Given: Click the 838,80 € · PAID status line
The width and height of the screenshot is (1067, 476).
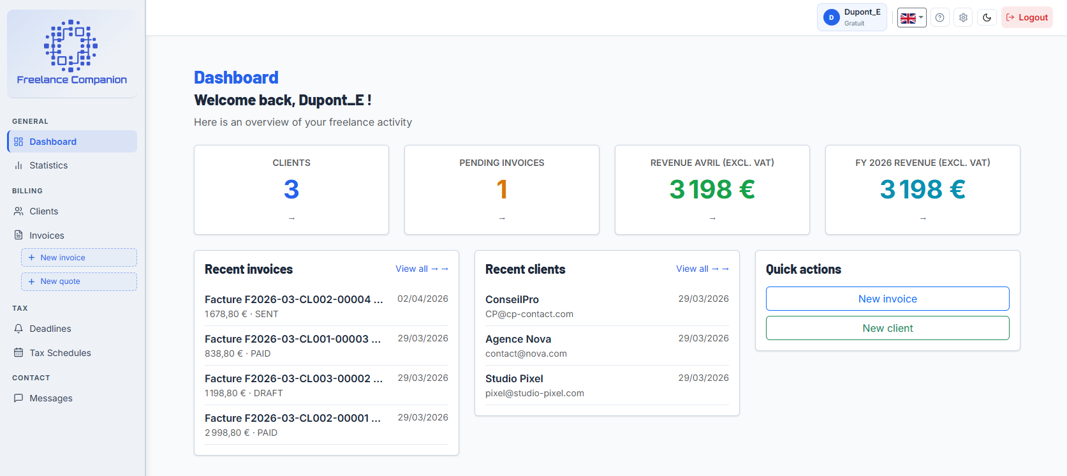Looking at the screenshot, I should [238, 353].
